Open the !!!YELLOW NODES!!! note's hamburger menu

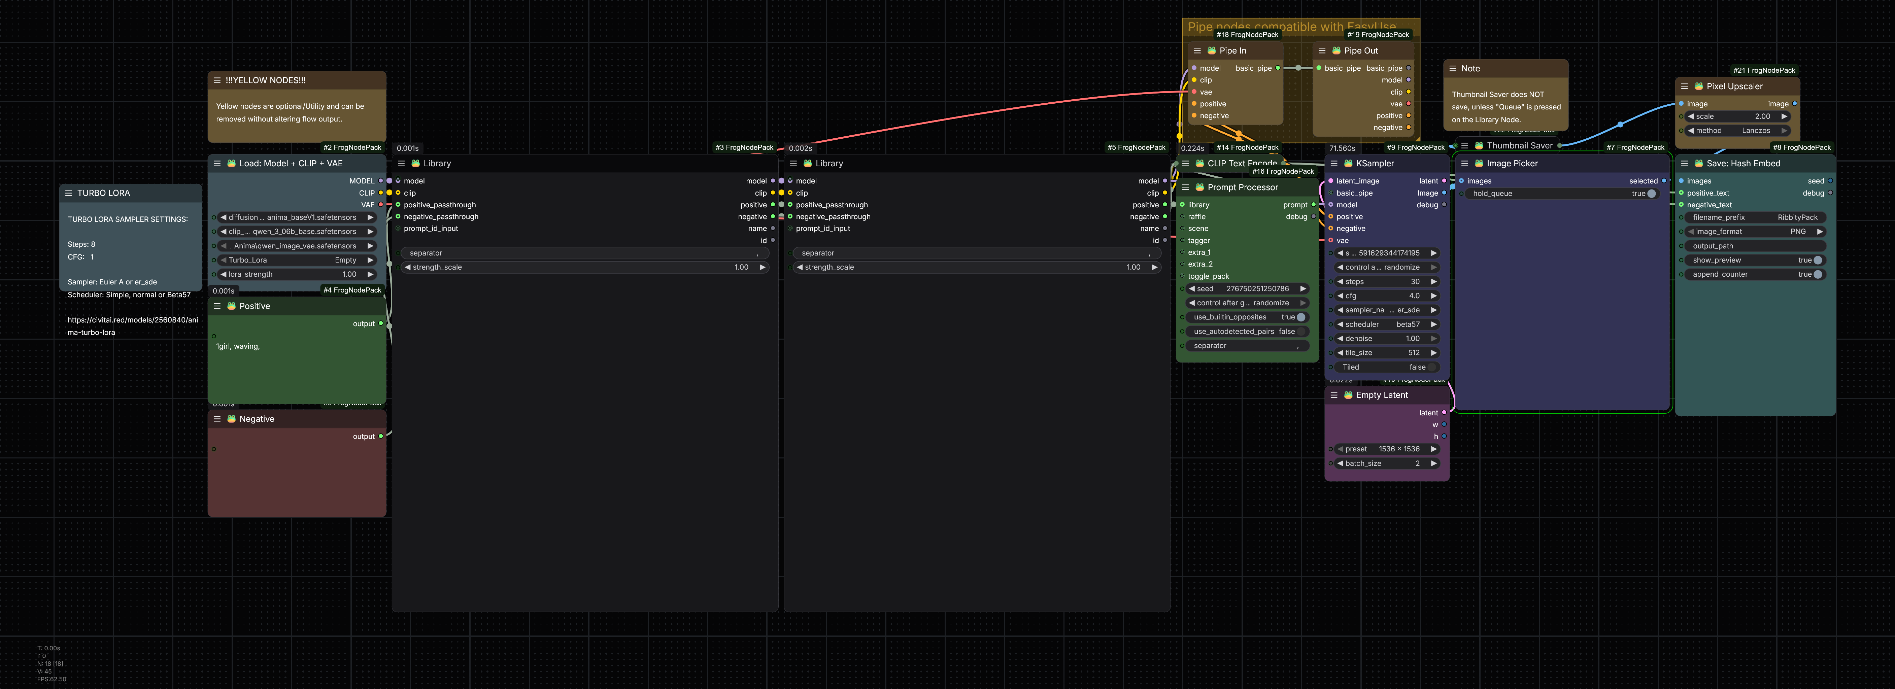tap(217, 80)
